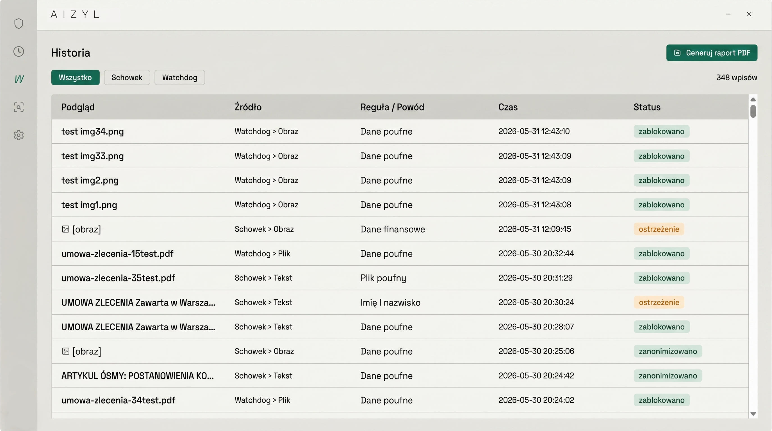
Task: Click the Status column header
Action: tap(647, 107)
